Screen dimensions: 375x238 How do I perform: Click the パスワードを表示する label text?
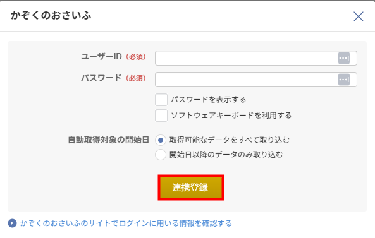(x=208, y=100)
